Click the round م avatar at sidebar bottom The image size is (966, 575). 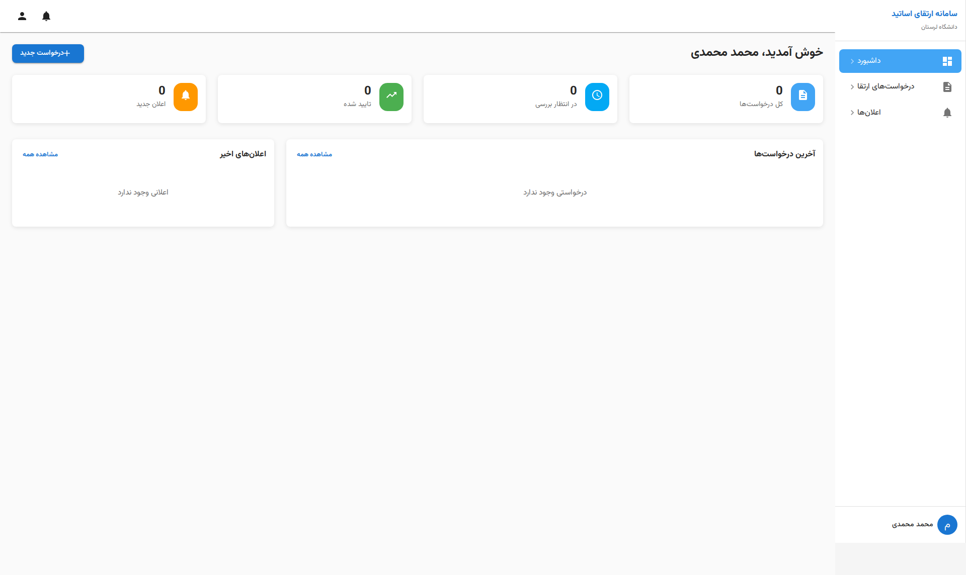pyautogui.click(x=947, y=525)
